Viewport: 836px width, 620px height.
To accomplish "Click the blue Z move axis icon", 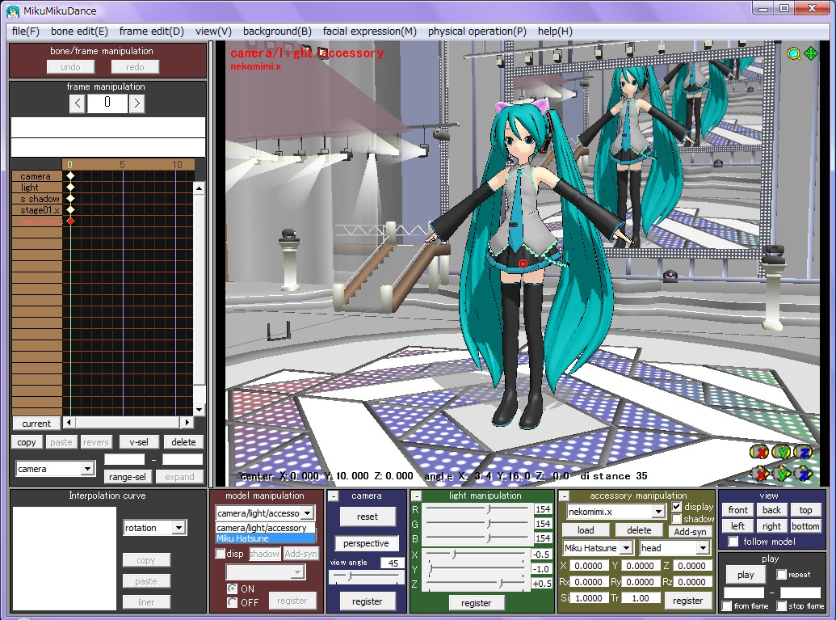I will click(x=804, y=473).
